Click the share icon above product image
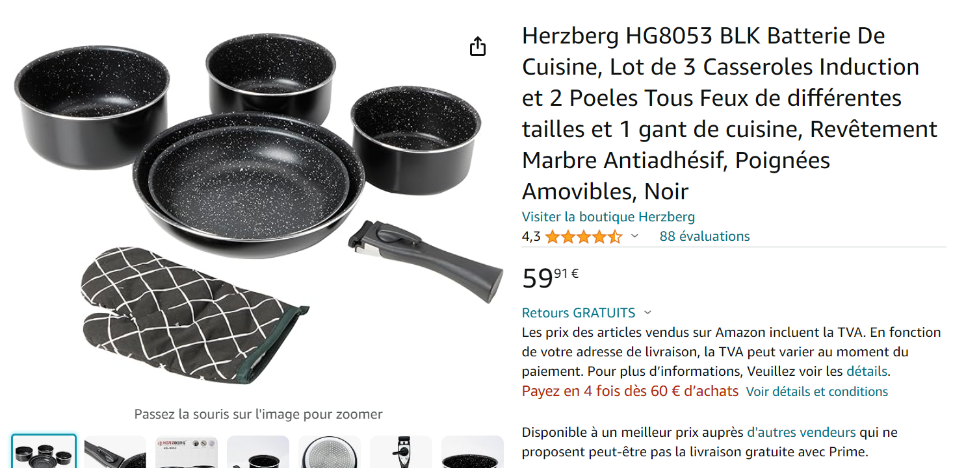 click(x=478, y=46)
